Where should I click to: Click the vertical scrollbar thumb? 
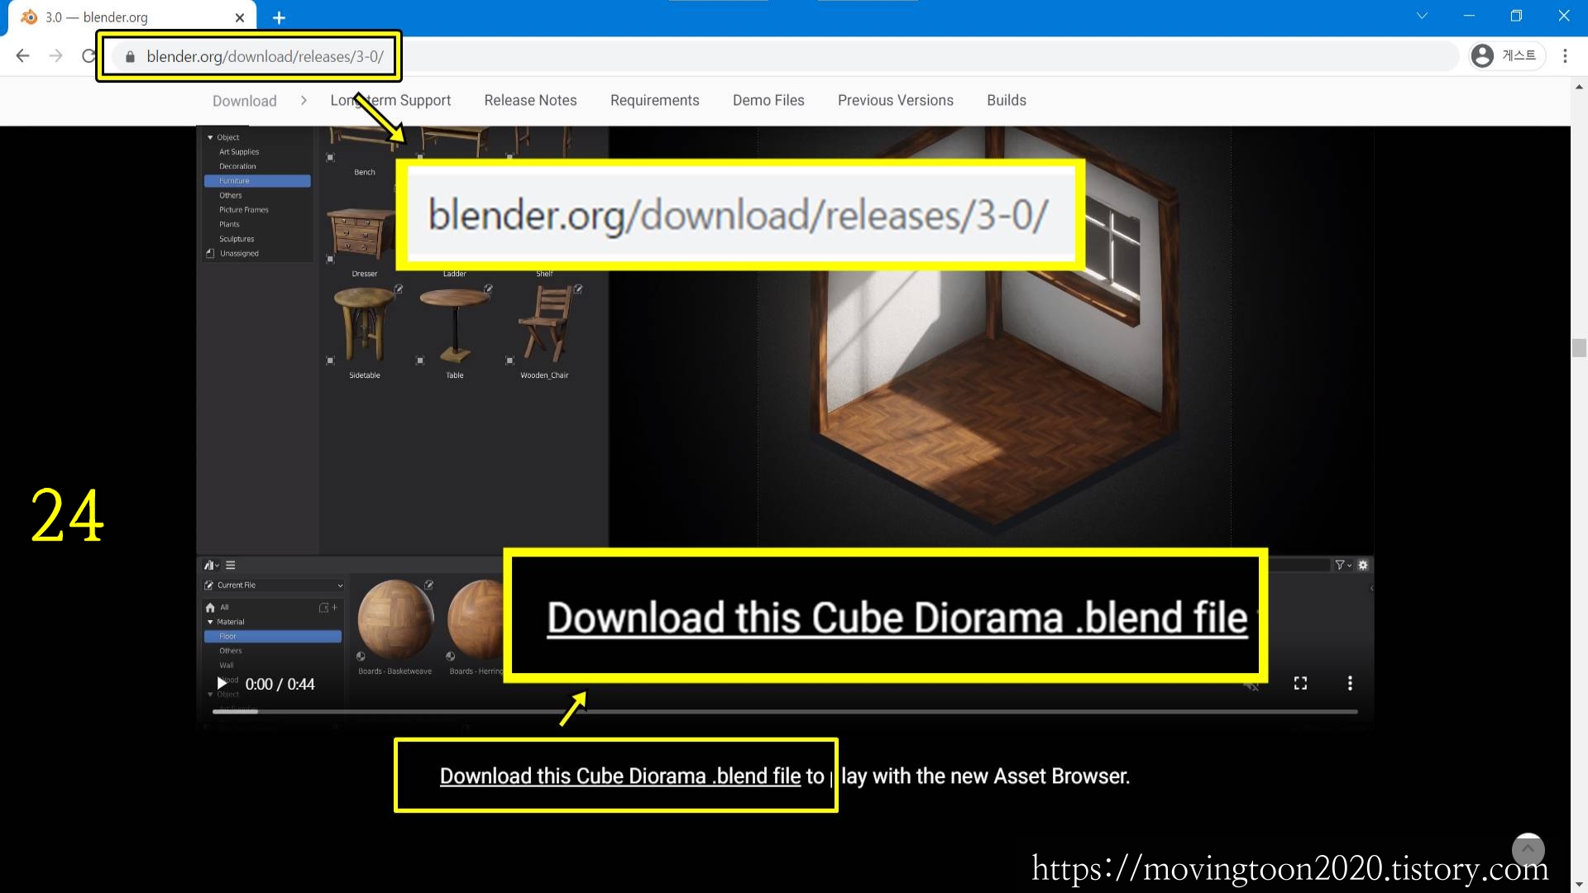pyautogui.click(x=1579, y=347)
